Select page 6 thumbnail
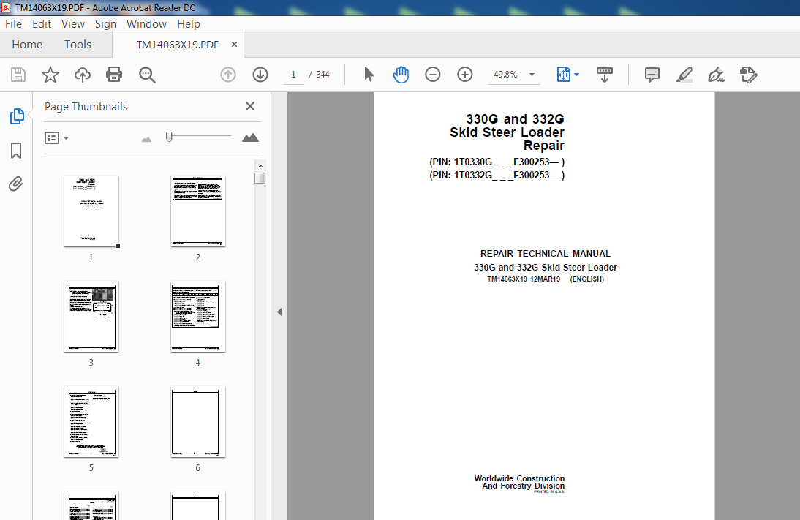This screenshot has width=800, height=520. (198, 421)
